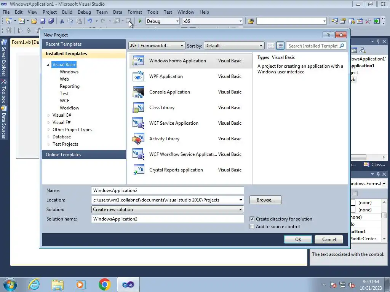Select the Activity Library template icon

click(x=138, y=139)
